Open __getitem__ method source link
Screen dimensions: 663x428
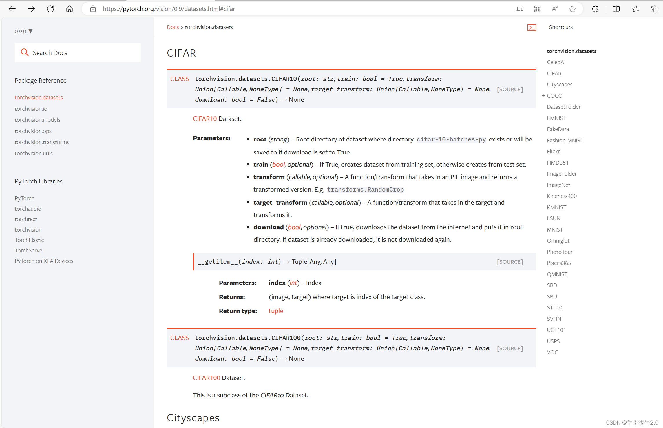(x=510, y=262)
